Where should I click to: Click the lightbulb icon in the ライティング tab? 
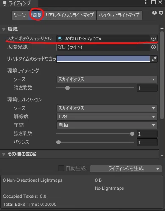coord(5,3)
